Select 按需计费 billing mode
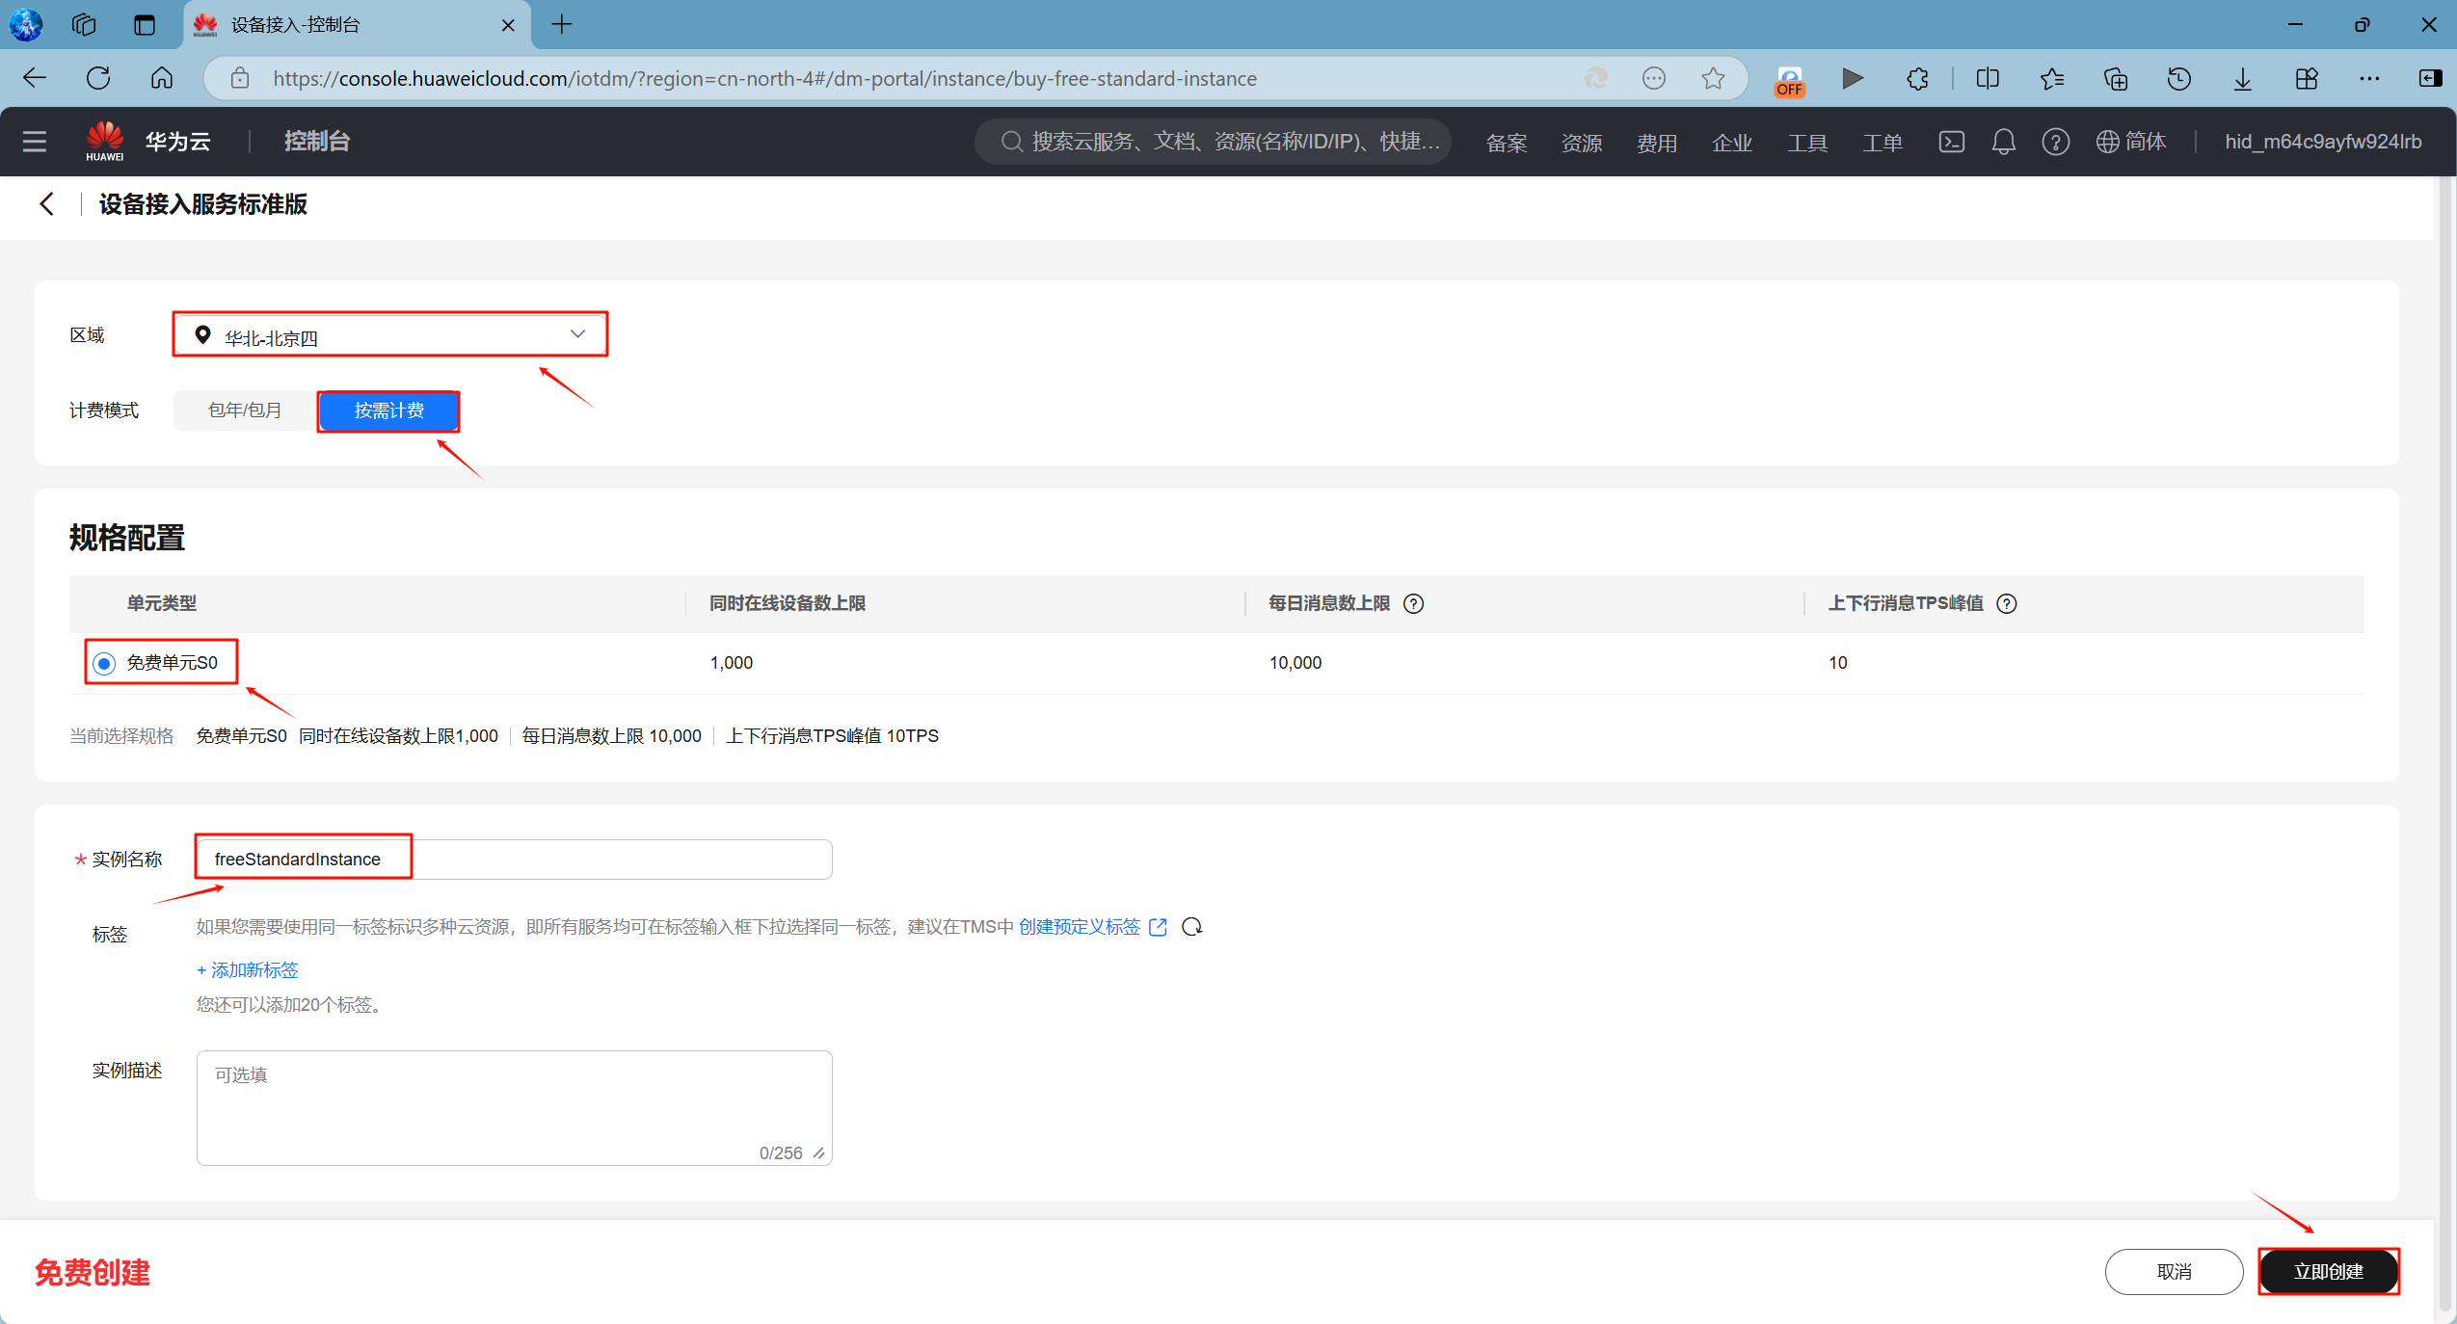 click(x=388, y=410)
